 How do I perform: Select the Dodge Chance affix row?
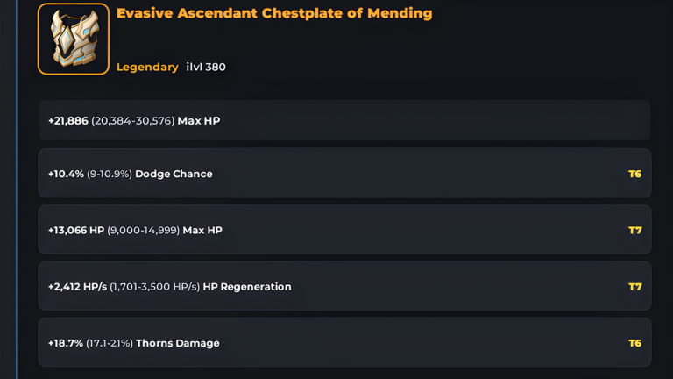coord(344,174)
